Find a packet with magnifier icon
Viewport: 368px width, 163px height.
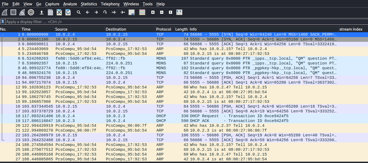pos(78,12)
